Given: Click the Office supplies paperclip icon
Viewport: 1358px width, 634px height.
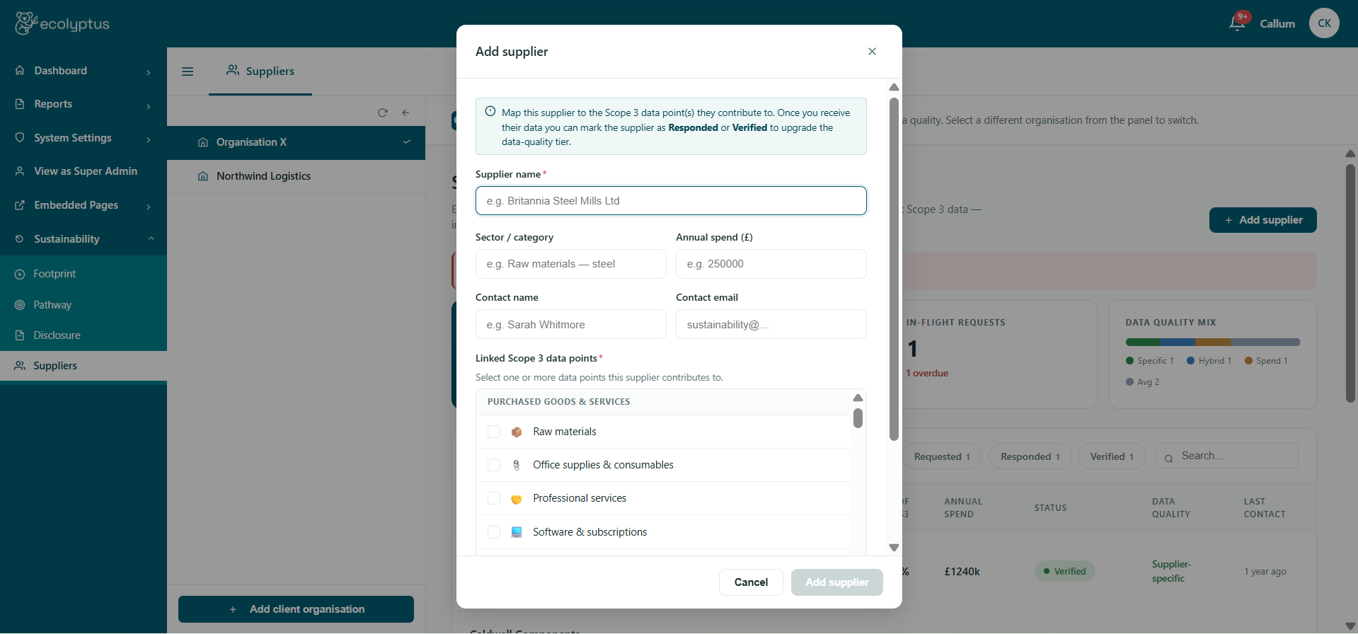Looking at the screenshot, I should tap(517, 465).
